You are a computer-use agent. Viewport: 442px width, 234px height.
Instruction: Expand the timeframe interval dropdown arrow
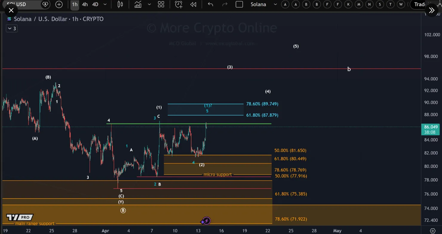point(105,4)
